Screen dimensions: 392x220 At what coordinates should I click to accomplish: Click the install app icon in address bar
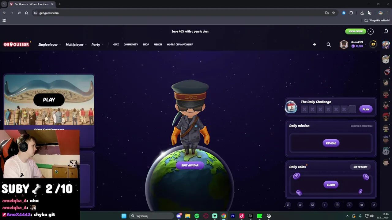327,13
